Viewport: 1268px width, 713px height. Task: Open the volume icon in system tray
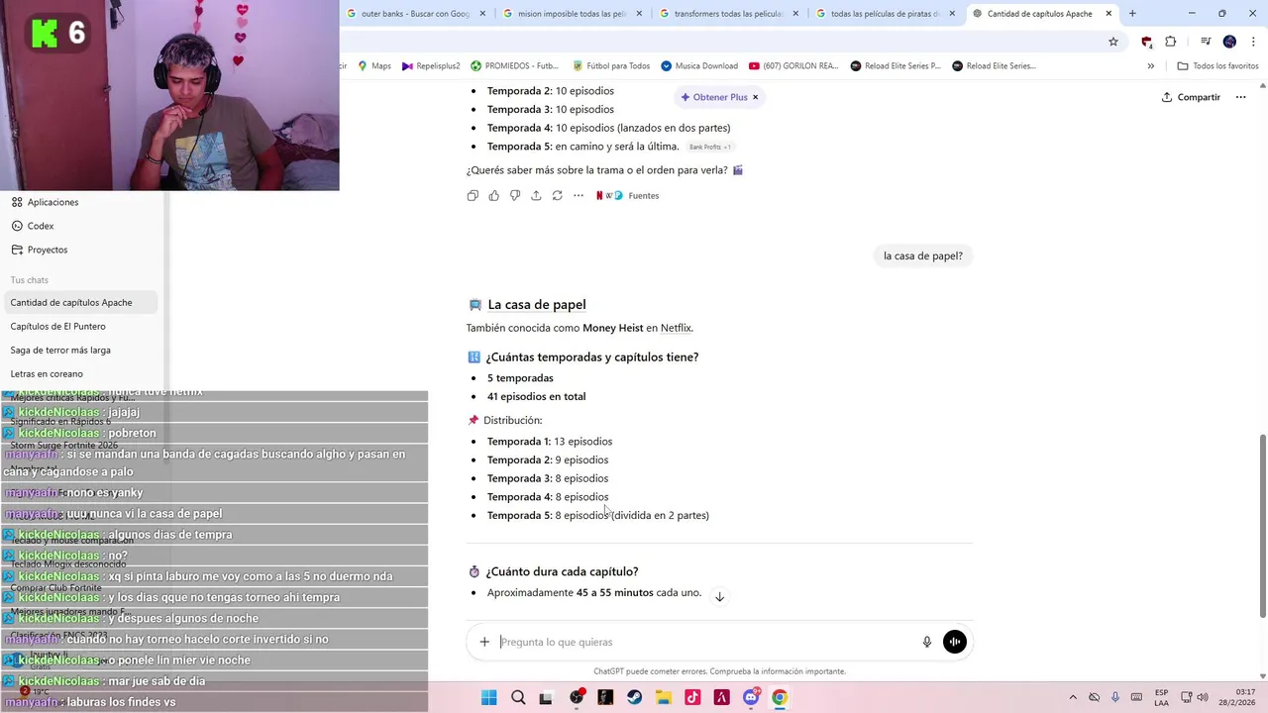(1202, 698)
